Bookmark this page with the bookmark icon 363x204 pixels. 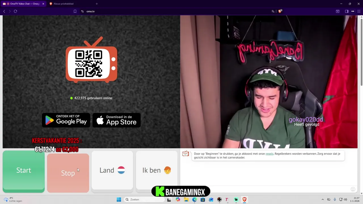coord(75,11)
